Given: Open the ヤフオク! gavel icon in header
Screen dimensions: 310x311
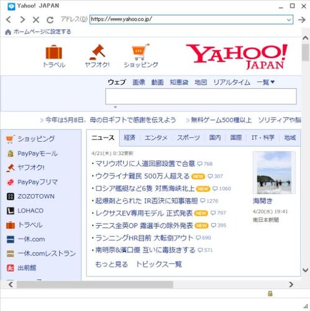Looking at the screenshot, I should coord(98,52).
